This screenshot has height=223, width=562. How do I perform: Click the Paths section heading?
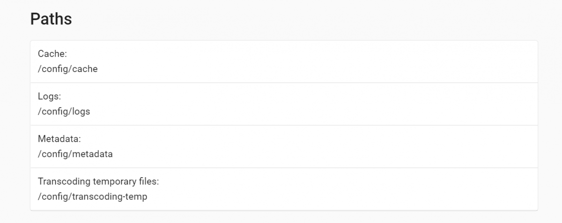pos(51,19)
